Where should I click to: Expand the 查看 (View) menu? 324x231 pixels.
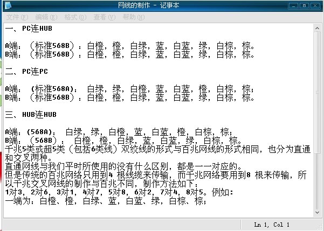(104, 17)
